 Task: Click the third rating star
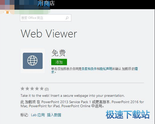click(x=32, y=89)
